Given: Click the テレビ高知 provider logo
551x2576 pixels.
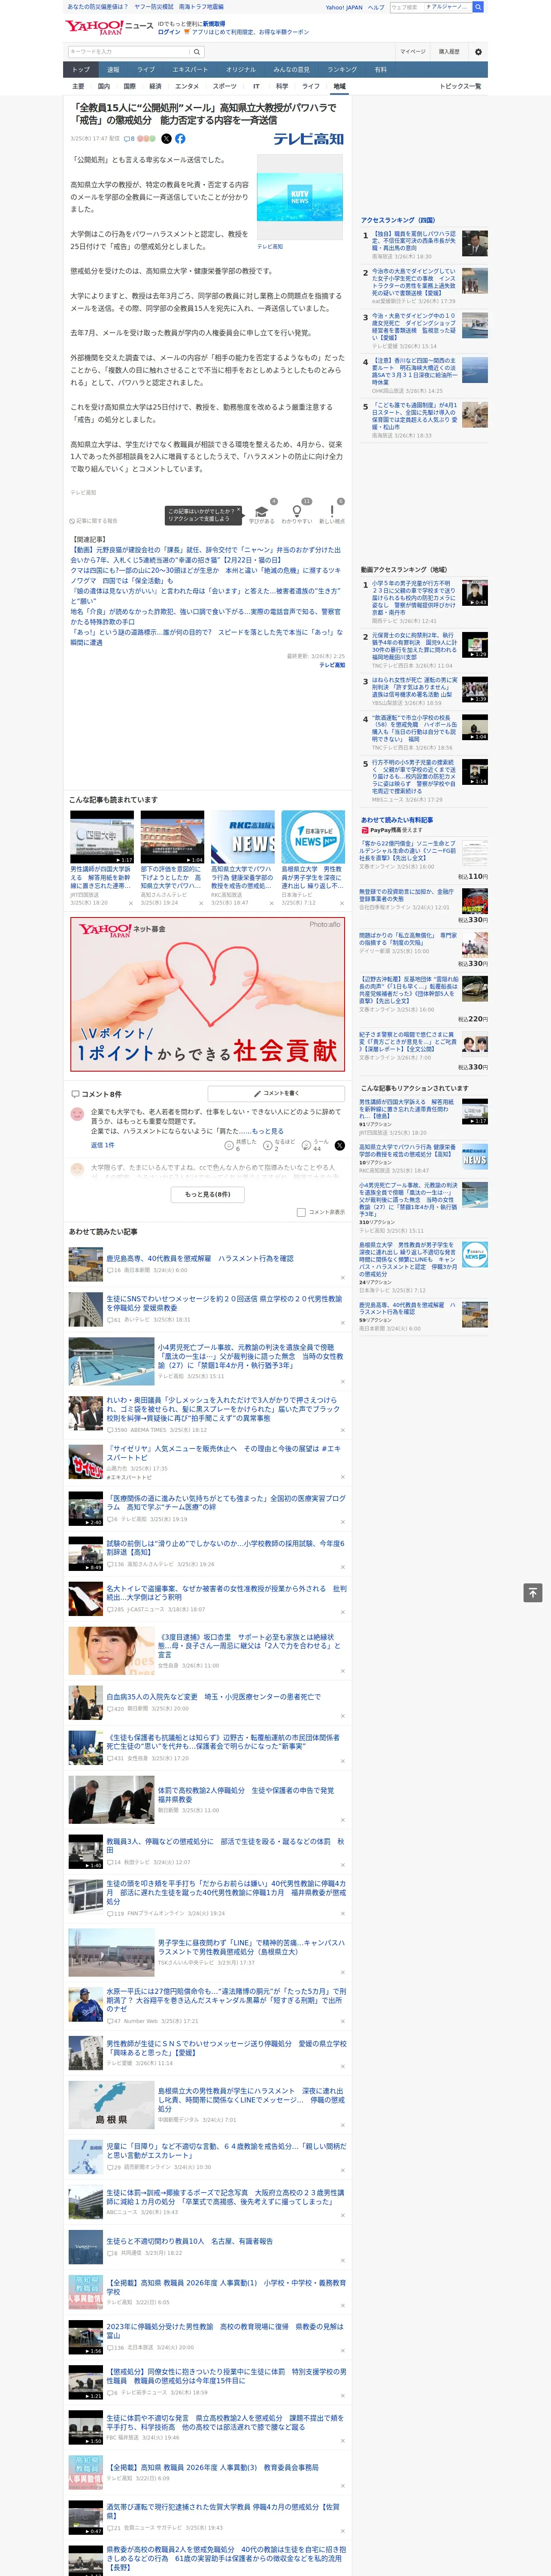Looking at the screenshot, I should [x=308, y=139].
